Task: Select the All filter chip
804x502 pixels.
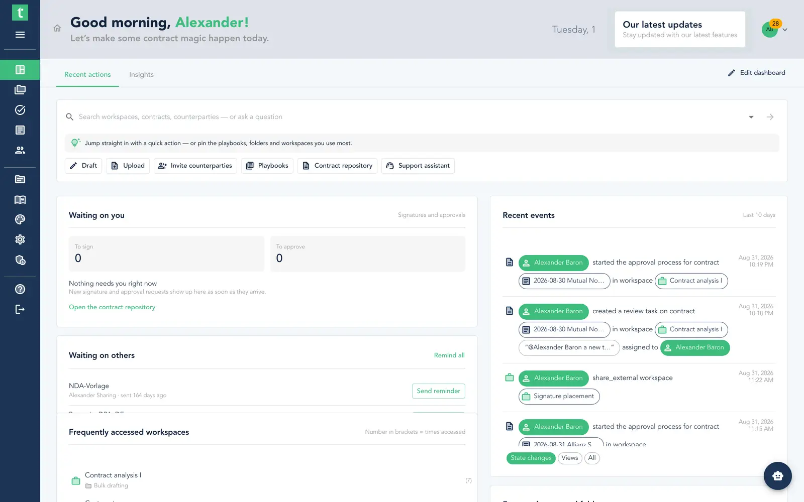Action: tap(592, 458)
